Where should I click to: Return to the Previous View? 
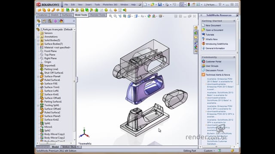click(x=120, y=16)
